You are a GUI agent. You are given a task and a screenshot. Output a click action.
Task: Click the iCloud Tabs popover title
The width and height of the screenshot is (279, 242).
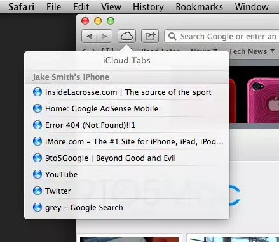(x=126, y=60)
